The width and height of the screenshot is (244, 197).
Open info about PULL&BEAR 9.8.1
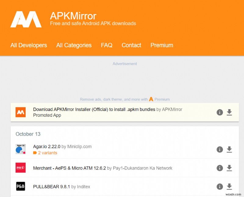[220, 187]
